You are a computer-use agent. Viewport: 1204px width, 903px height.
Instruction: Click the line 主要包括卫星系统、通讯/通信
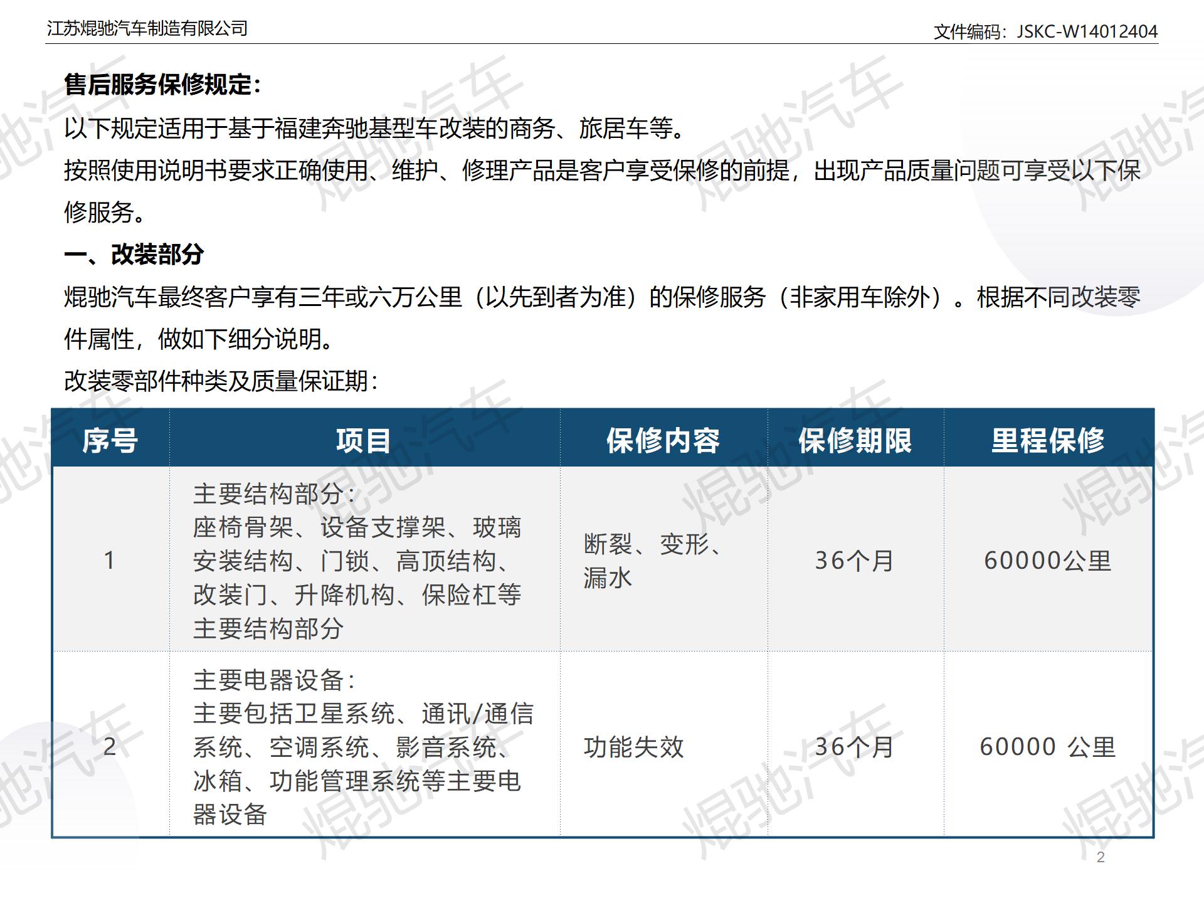point(364,714)
